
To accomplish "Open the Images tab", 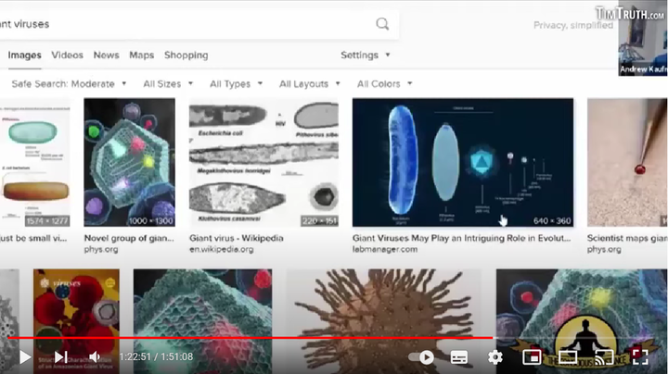I will (25, 56).
